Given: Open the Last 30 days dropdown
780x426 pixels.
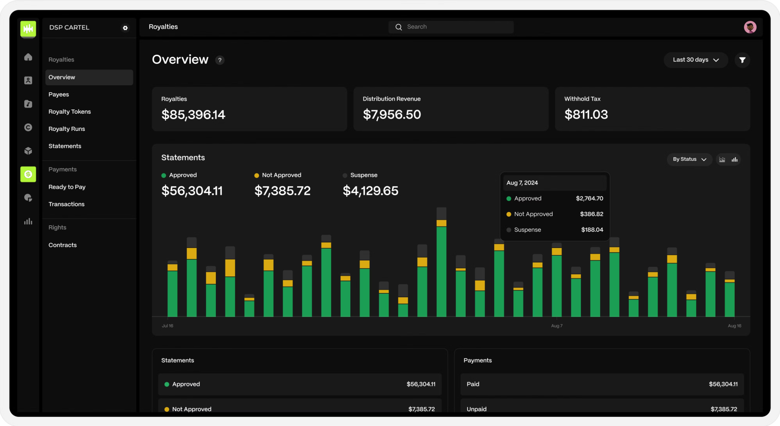Looking at the screenshot, I should point(695,60).
